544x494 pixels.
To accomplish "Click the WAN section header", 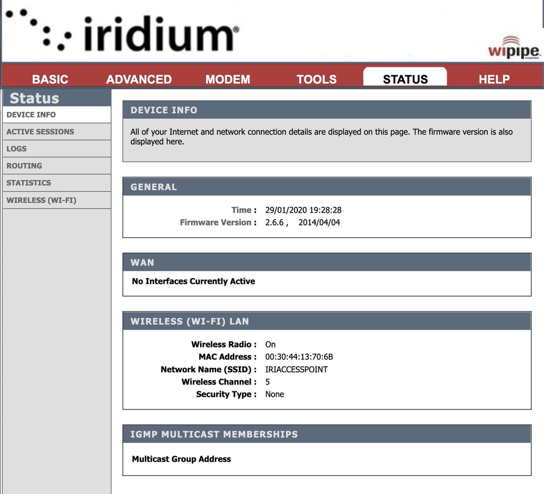I will tap(327, 263).
